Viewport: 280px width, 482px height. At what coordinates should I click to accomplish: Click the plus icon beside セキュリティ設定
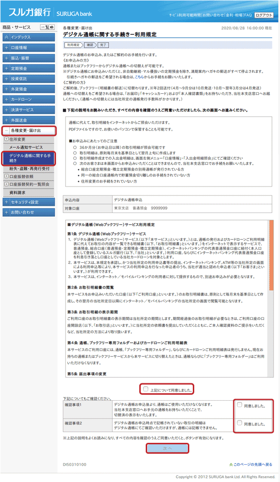(6, 202)
